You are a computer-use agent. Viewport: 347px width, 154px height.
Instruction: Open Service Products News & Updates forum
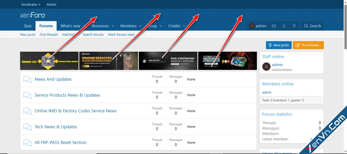(x=67, y=95)
